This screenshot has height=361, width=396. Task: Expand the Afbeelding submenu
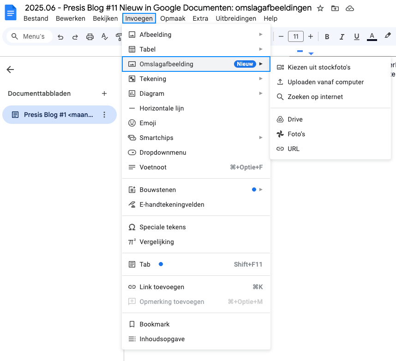(156, 35)
